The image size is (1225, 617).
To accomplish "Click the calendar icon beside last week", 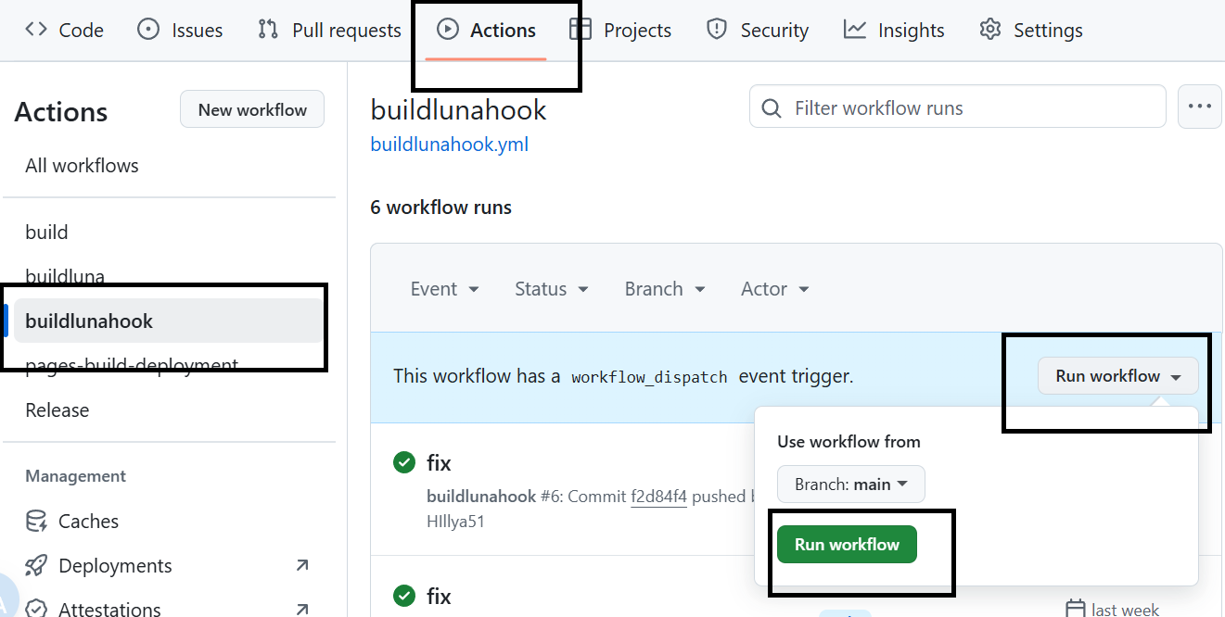I will pyautogui.click(x=1076, y=609).
